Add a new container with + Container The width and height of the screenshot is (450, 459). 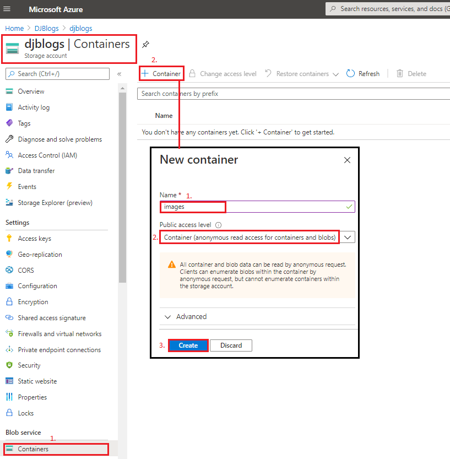[161, 73]
